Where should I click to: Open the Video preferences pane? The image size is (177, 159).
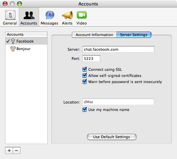(x=81, y=17)
